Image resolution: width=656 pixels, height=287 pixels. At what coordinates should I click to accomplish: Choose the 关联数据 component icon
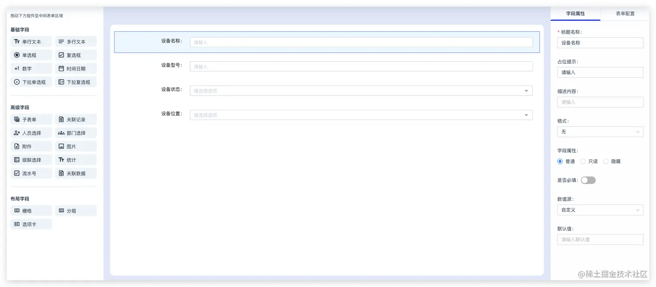(x=61, y=173)
